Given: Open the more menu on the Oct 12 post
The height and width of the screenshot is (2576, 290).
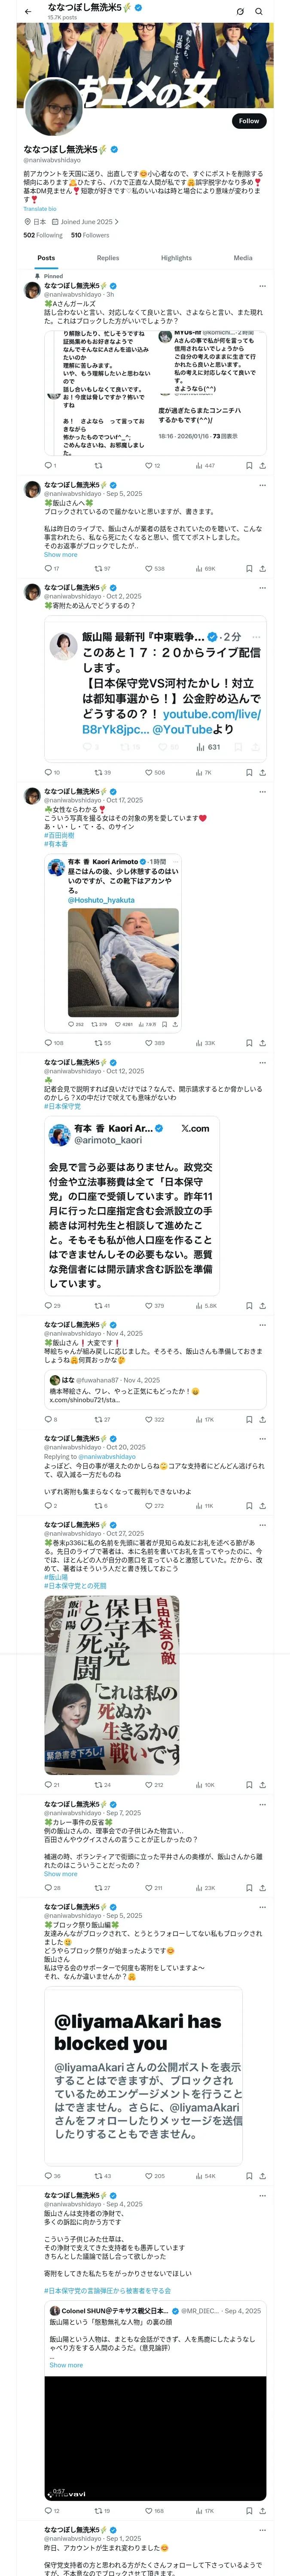Looking at the screenshot, I should tap(262, 1062).
